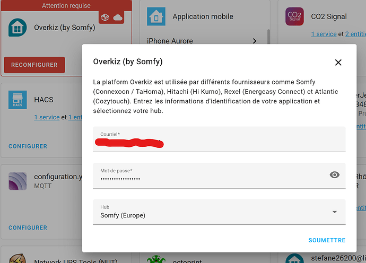Expand iPhone Aurore chevron arrow
The width and height of the screenshot is (366, 263).
(x=255, y=41)
